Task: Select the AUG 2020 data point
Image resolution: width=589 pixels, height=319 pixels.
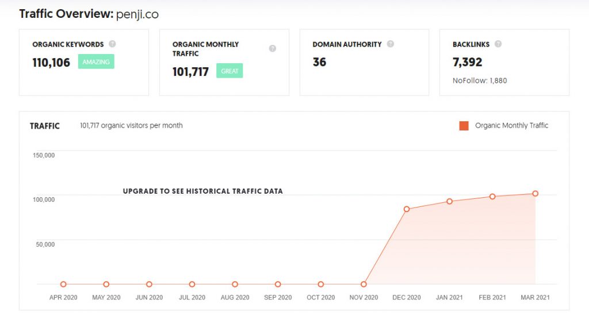Action: (235, 285)
